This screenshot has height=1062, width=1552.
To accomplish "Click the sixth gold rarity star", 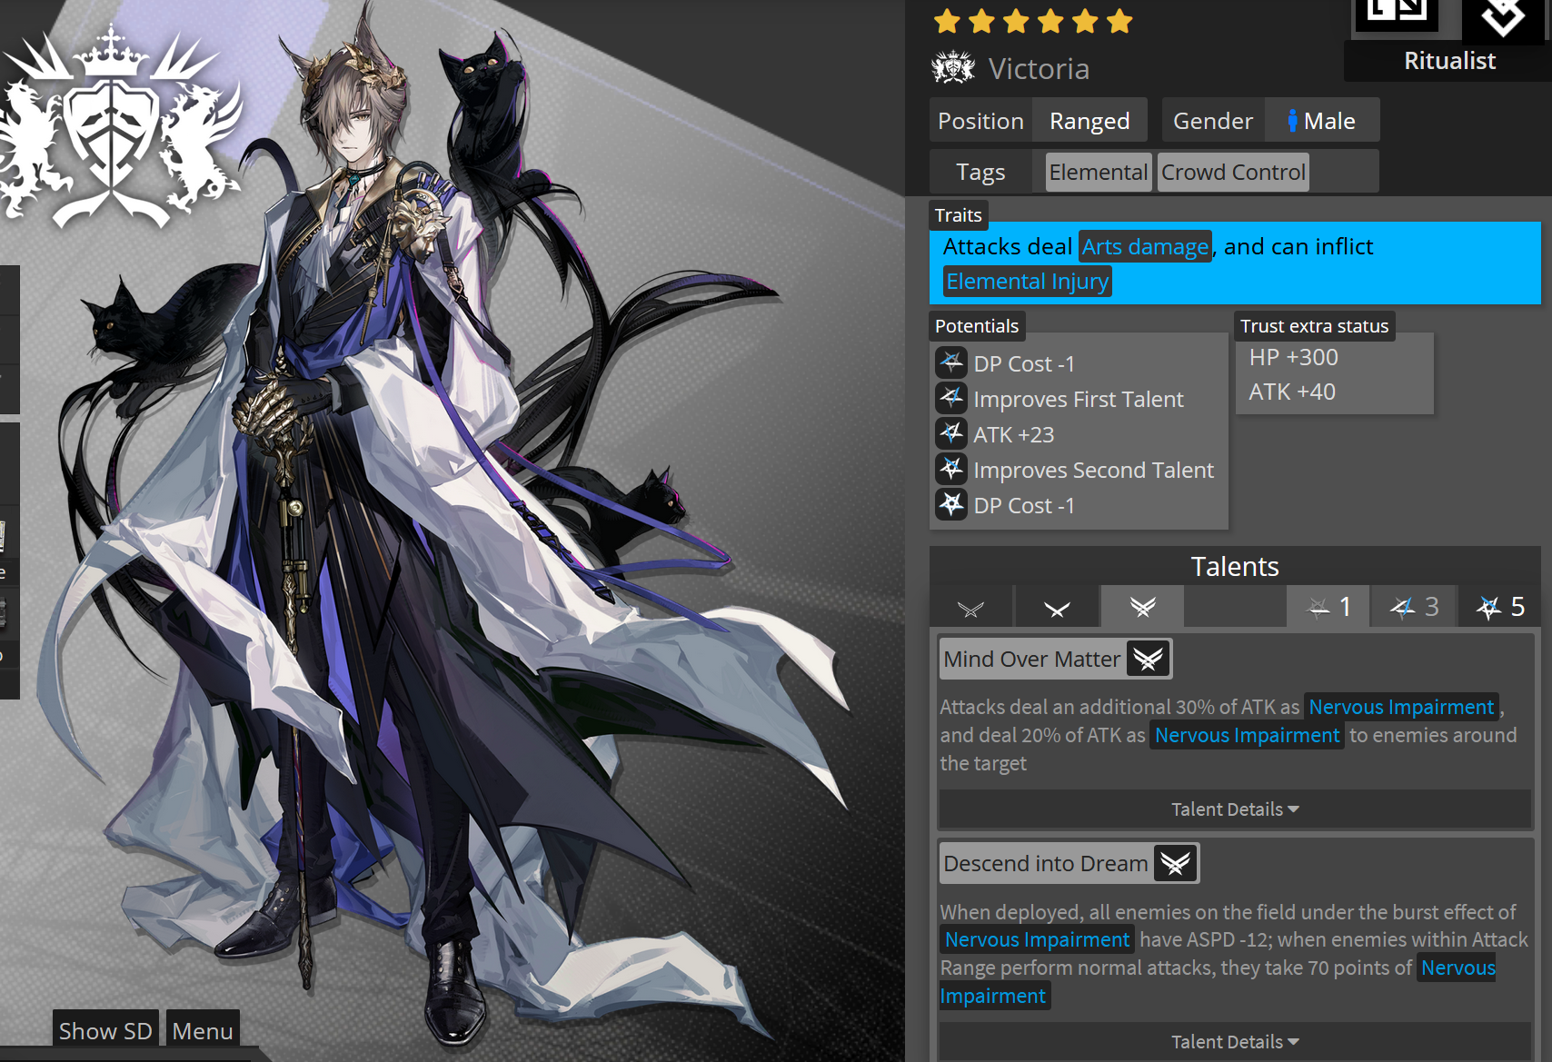I will click(x=1119, y=21).
